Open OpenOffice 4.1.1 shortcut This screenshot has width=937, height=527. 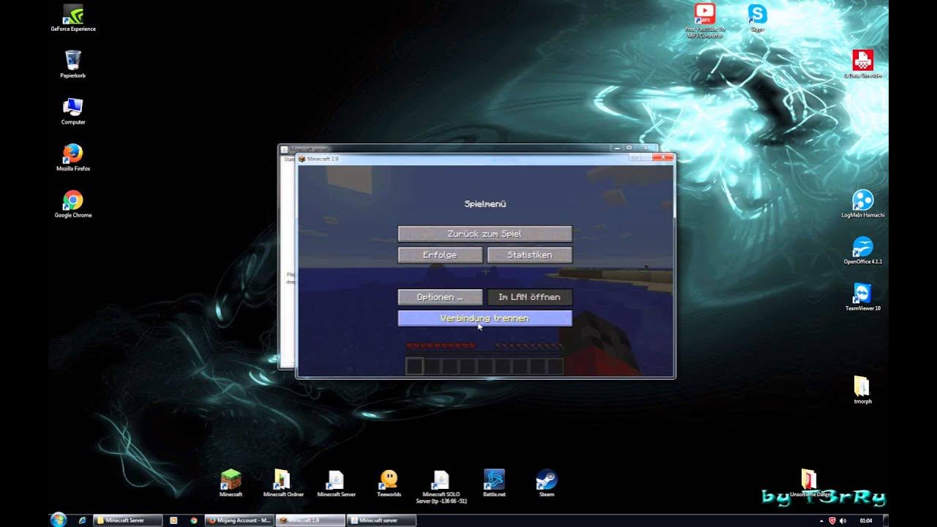click(862, 250)
